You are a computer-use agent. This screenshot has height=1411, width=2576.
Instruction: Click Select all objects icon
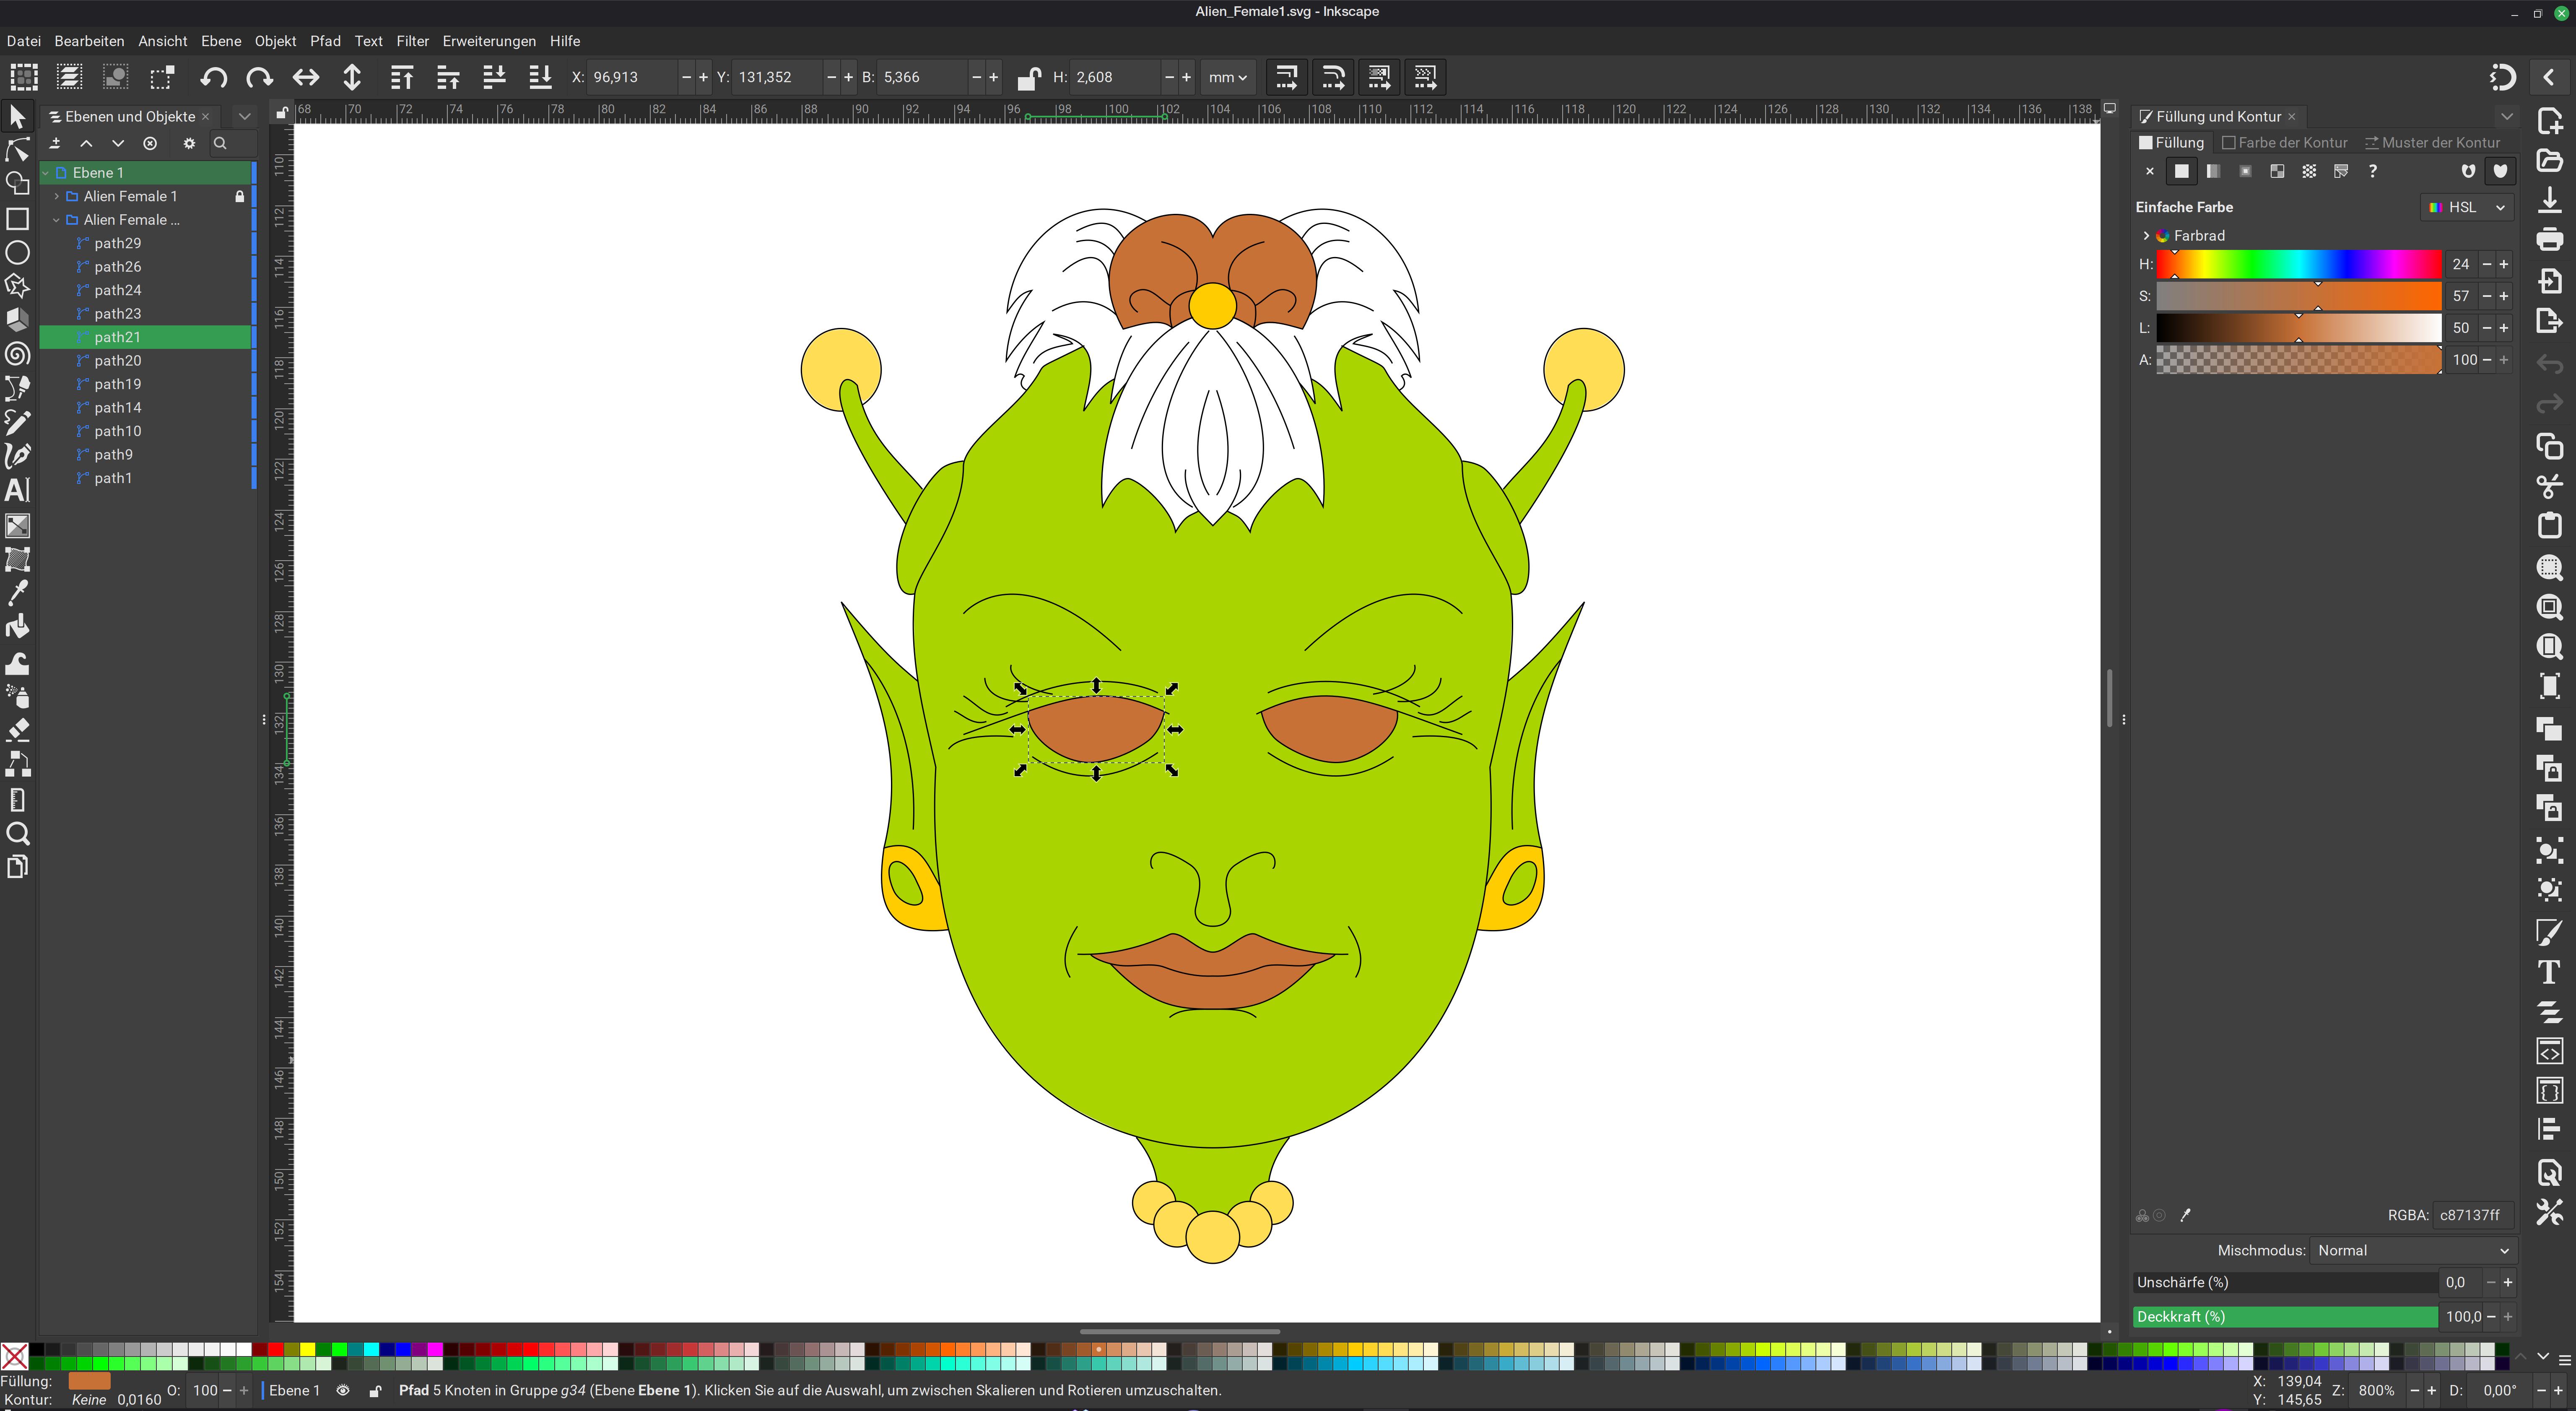pos(24,77)
